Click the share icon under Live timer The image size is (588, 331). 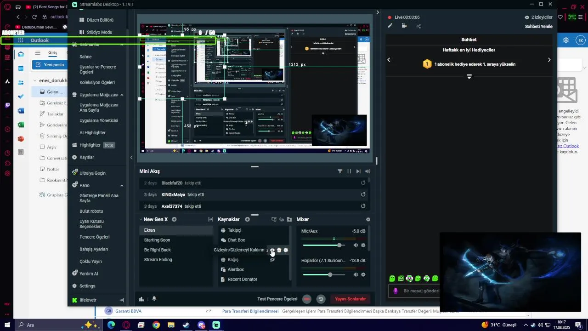click(418, 26)
